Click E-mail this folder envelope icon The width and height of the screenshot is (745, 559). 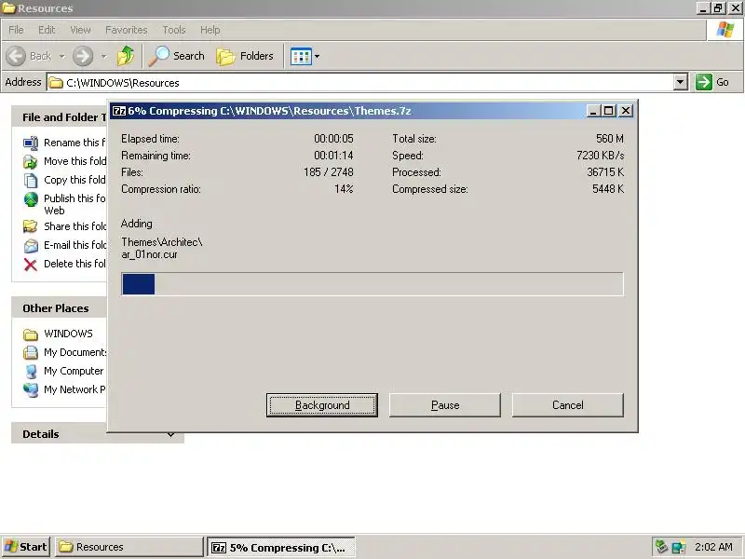coord(31,245)
